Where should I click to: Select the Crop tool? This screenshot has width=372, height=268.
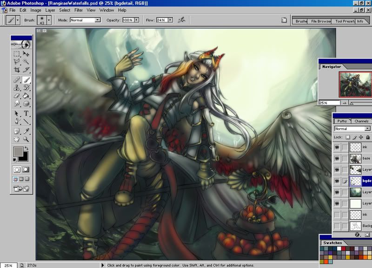tap(17, 69)
